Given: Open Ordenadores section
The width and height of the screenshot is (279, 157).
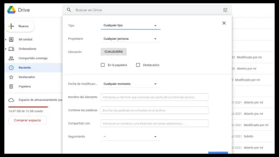Looking at the screenshot, I should point(27,49).
